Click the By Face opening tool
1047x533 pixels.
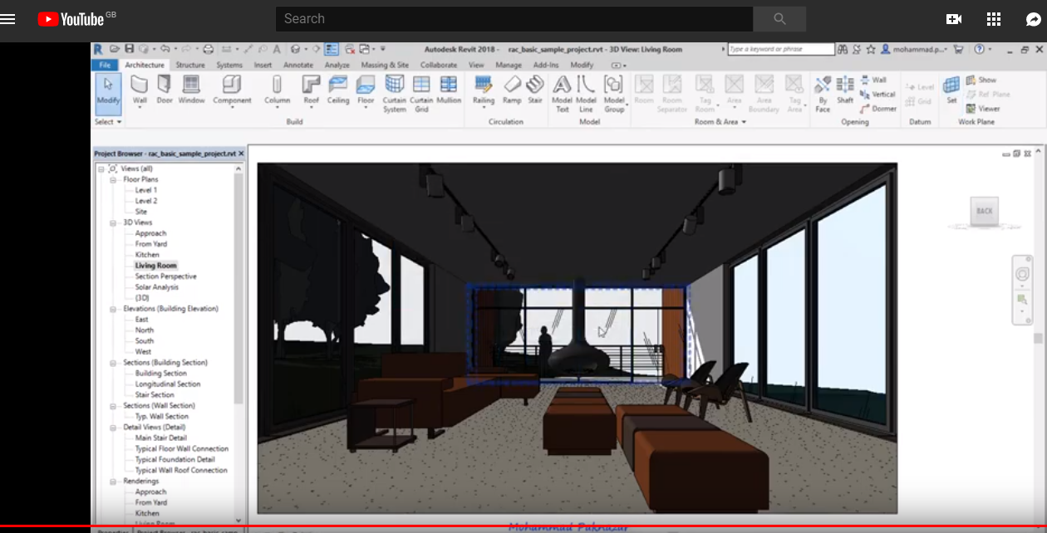click(x=822, y=93)
